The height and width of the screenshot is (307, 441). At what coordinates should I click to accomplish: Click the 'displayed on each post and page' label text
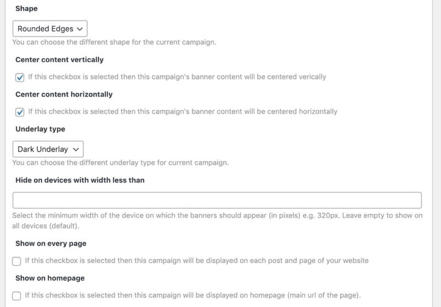click(197, 260)
